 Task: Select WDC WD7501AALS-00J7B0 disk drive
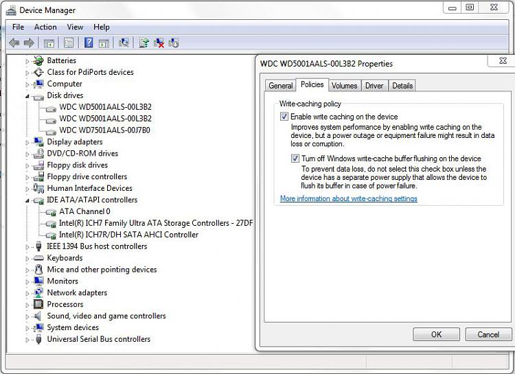104,130
